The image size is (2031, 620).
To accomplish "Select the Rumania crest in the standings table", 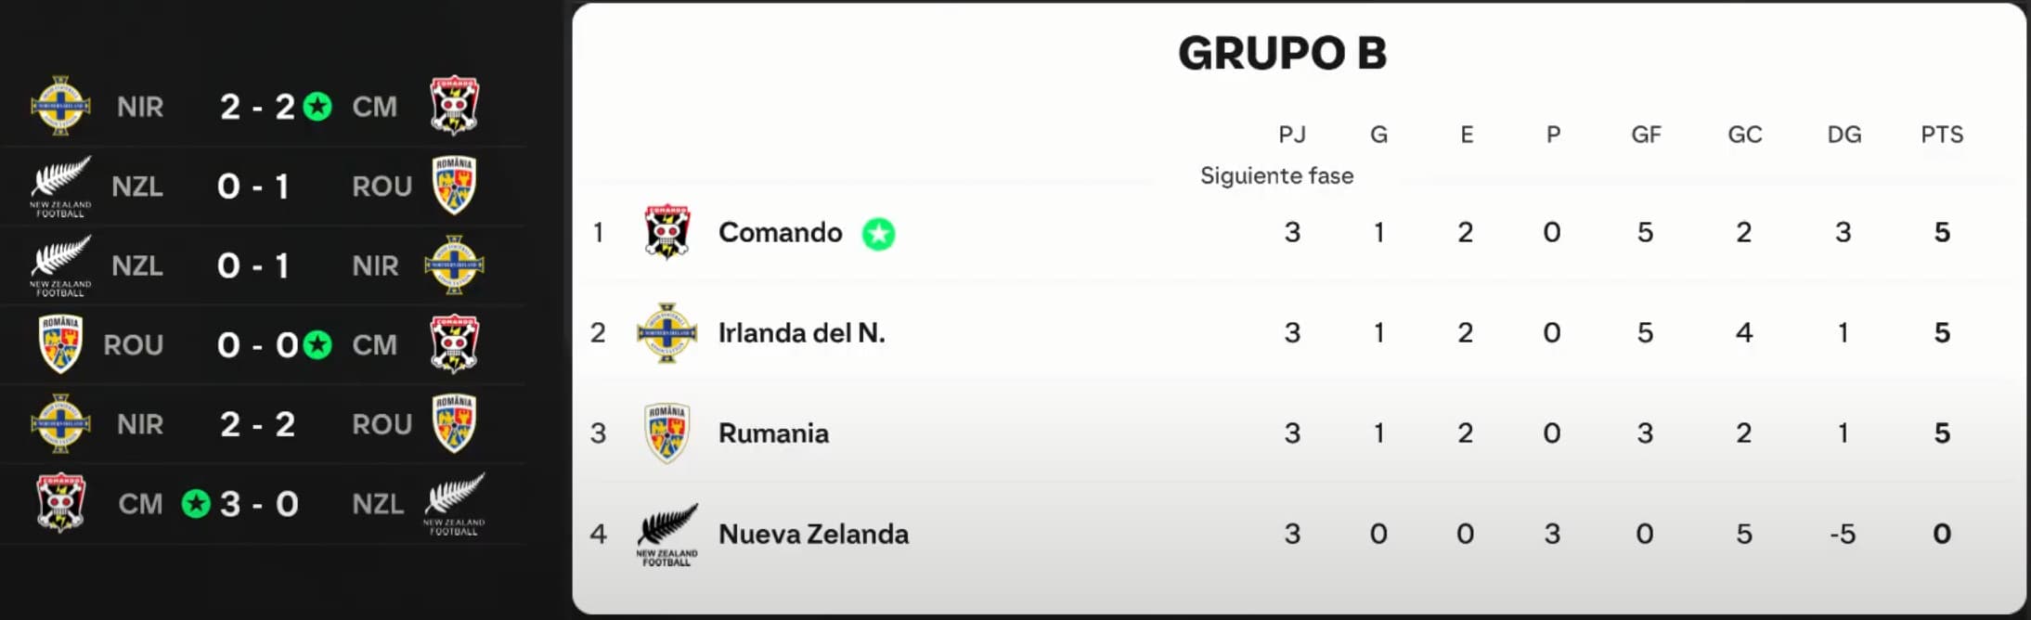I will click(x=666, y=433).
